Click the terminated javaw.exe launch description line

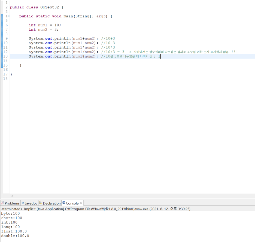click(x=96, y=209)
